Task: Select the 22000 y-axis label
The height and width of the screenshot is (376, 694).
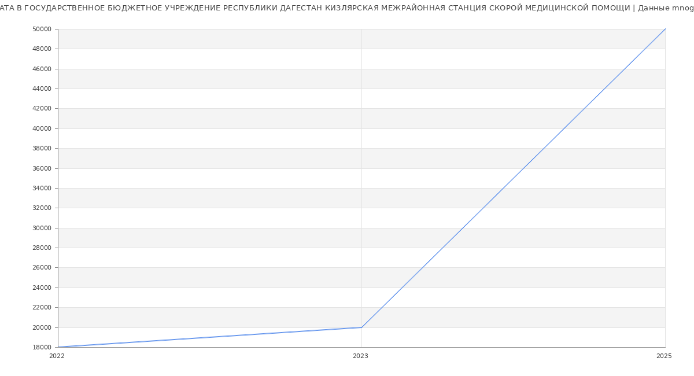Action: click(42, 307)
